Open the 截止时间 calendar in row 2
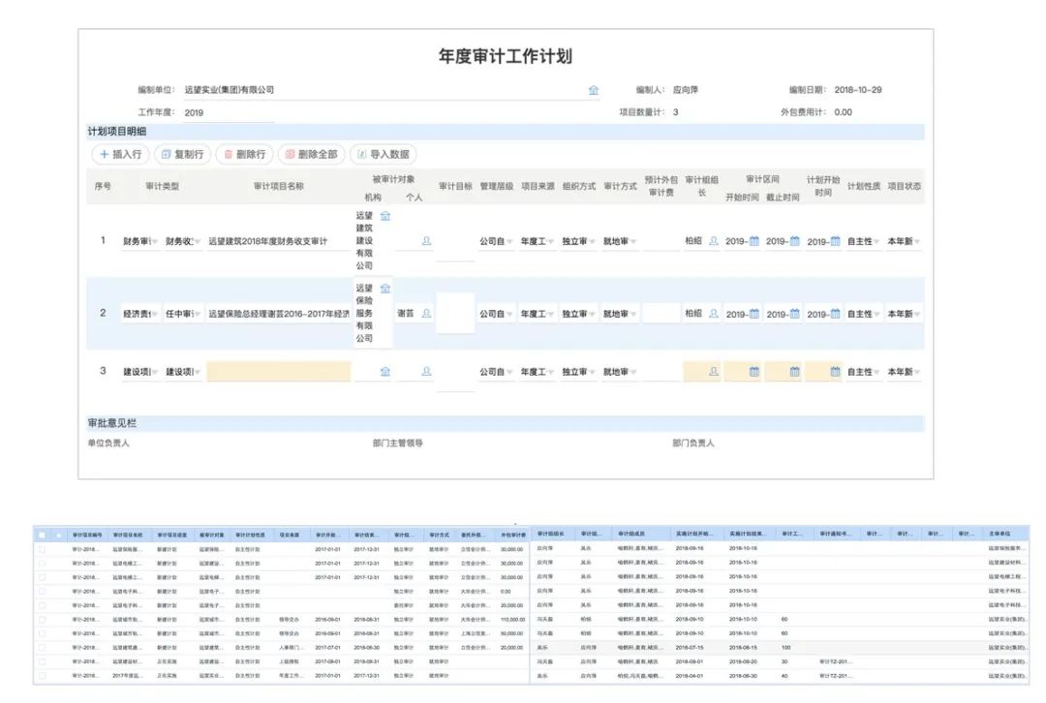This screenshot has height=703, width=1046. point(794,314)
